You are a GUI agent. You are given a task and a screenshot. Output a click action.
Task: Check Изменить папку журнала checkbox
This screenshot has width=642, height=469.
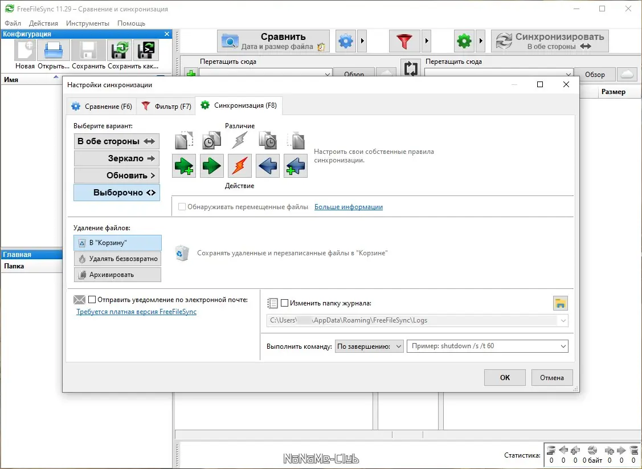(285, 303)
